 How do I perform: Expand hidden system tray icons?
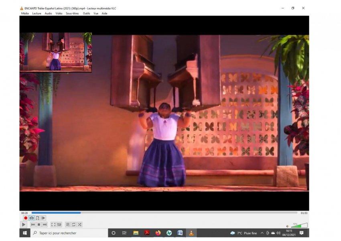(262, 233)
